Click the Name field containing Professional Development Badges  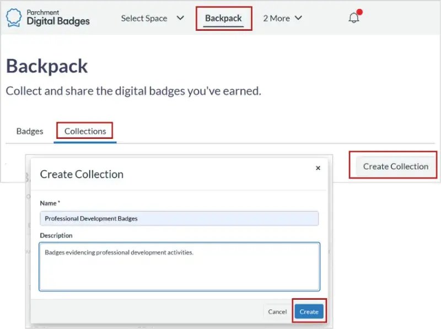[x=179, y=218]
